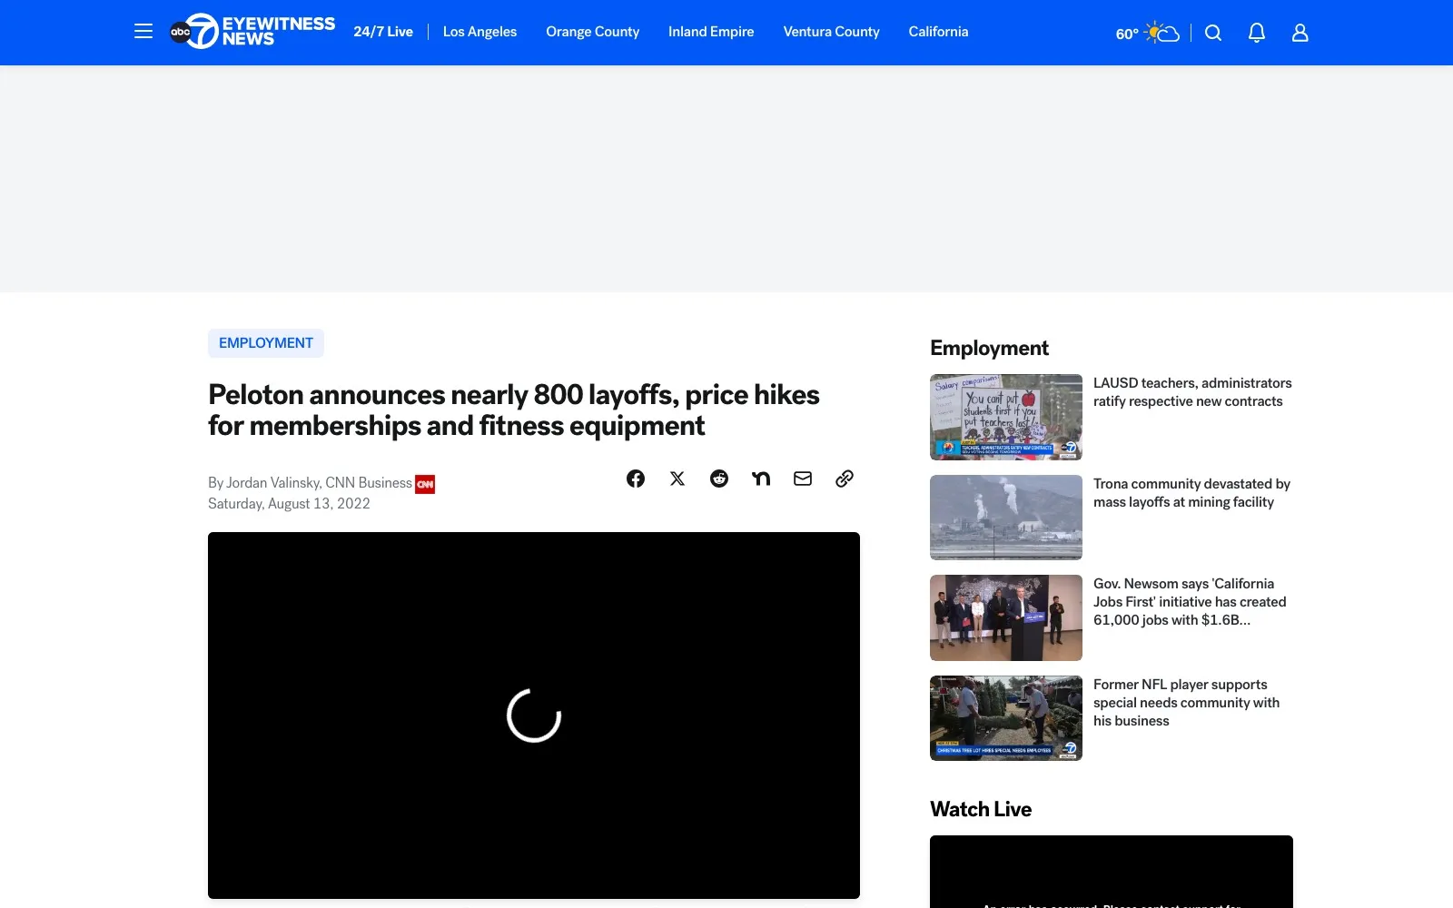Share article on Facebook
Viewport: 1453px width, 908px height.
coord(636,479)
